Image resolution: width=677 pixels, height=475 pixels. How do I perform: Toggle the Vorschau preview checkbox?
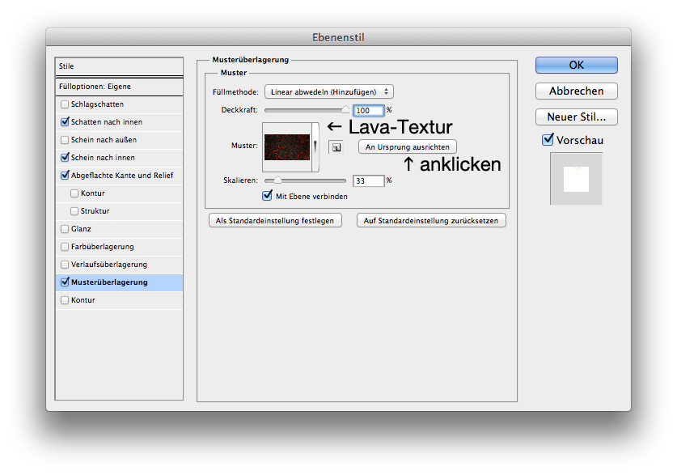(548, 140)
